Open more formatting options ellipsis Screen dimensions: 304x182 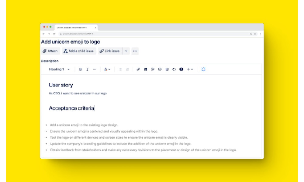click(x=95, y=69)
